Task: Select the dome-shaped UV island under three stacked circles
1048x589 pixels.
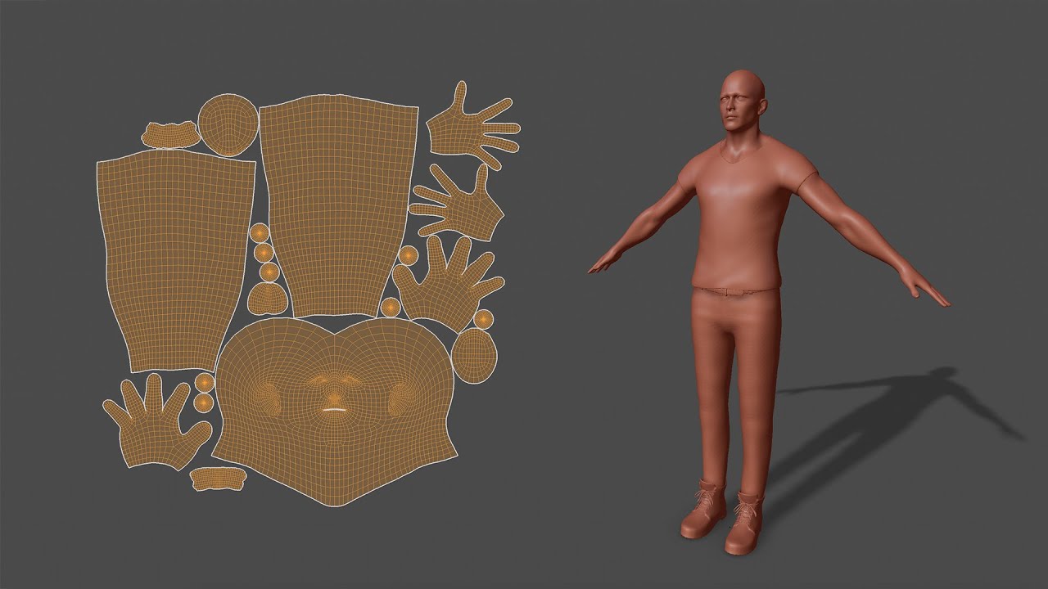Action: 266,299
